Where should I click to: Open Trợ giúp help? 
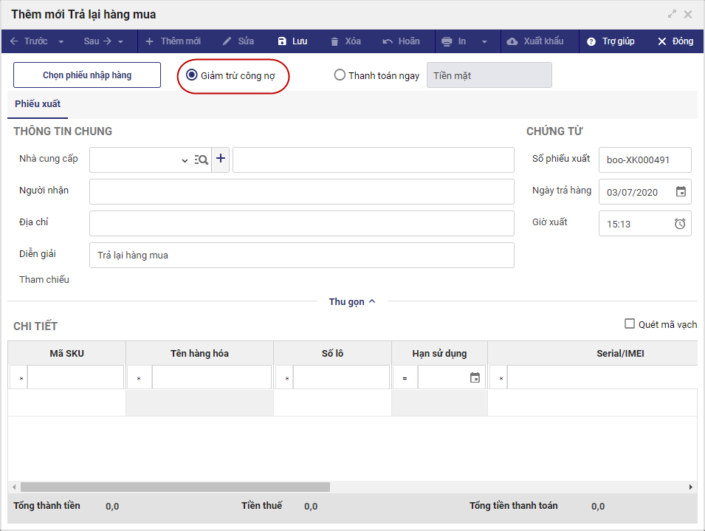tap(611, 41)
